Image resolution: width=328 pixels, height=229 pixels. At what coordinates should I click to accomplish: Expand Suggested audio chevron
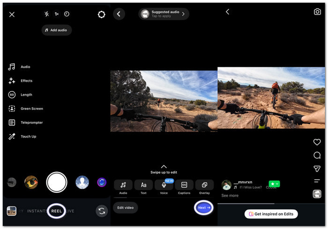point(183,14)
